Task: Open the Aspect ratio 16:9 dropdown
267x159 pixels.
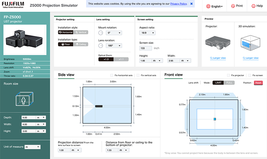Action: pos(147,33)
